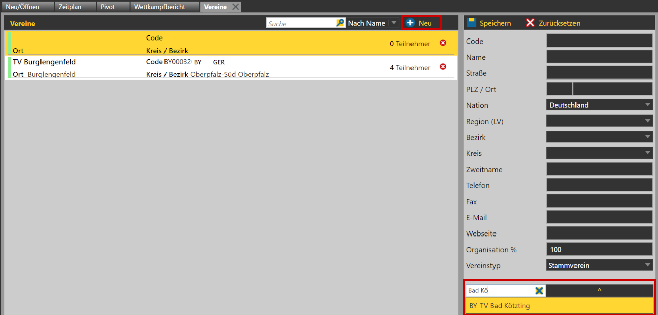The image size is (658, 315).
Task: Click the red X Zurücksetzen icon
Action: [530, 23]
